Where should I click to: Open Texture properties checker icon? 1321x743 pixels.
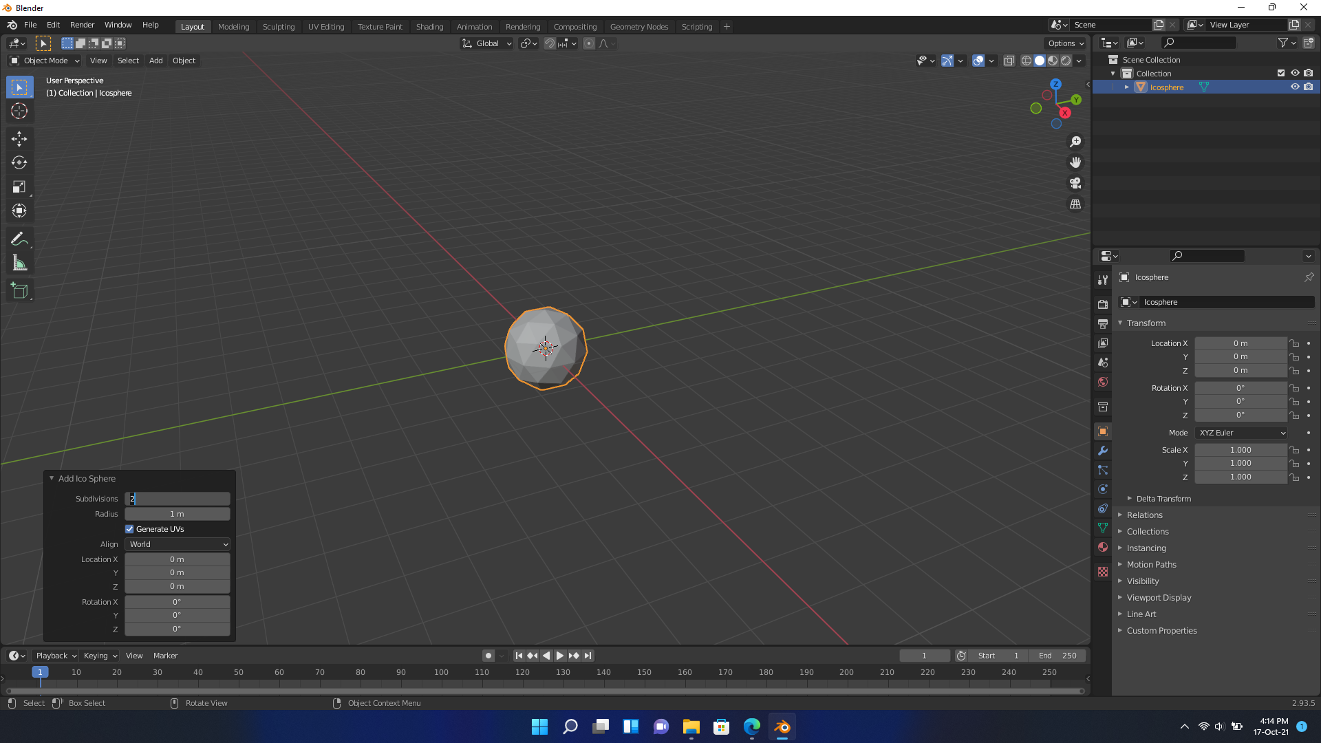tap(1103, 572)
